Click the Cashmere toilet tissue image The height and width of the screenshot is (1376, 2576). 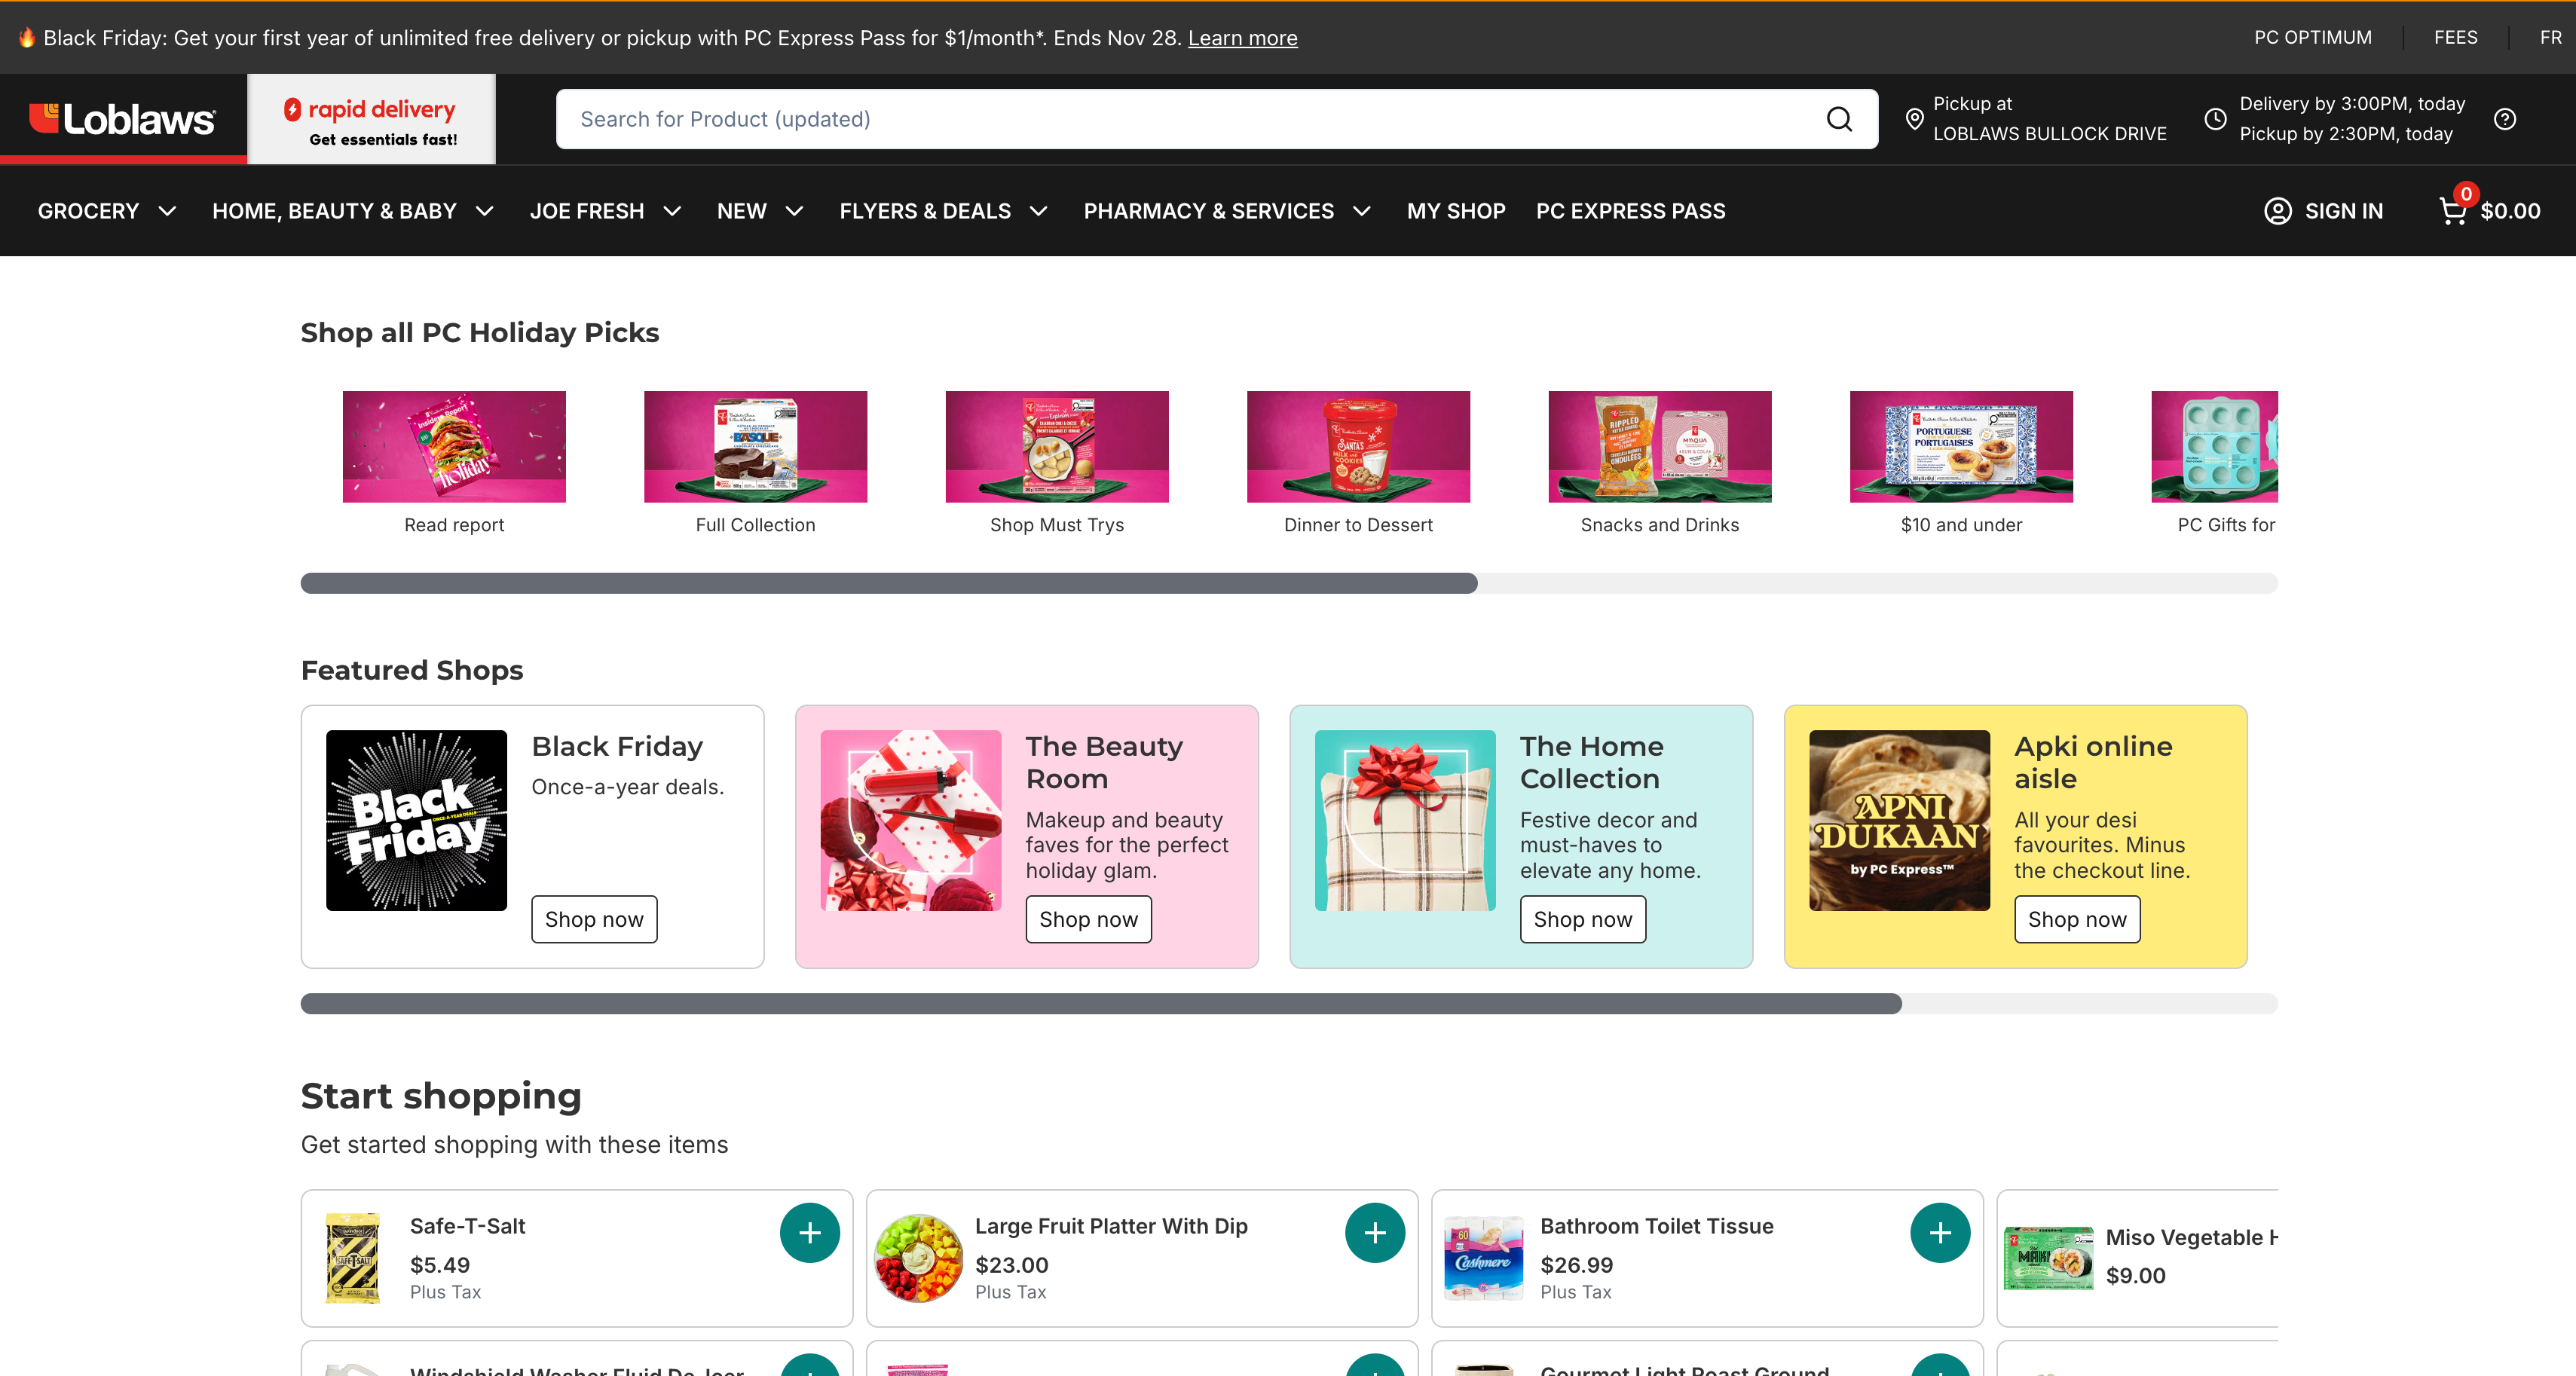coord(1484,1258)
